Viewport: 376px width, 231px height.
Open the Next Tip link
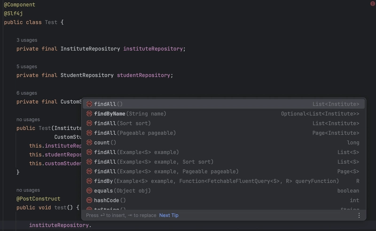[169, 215]
